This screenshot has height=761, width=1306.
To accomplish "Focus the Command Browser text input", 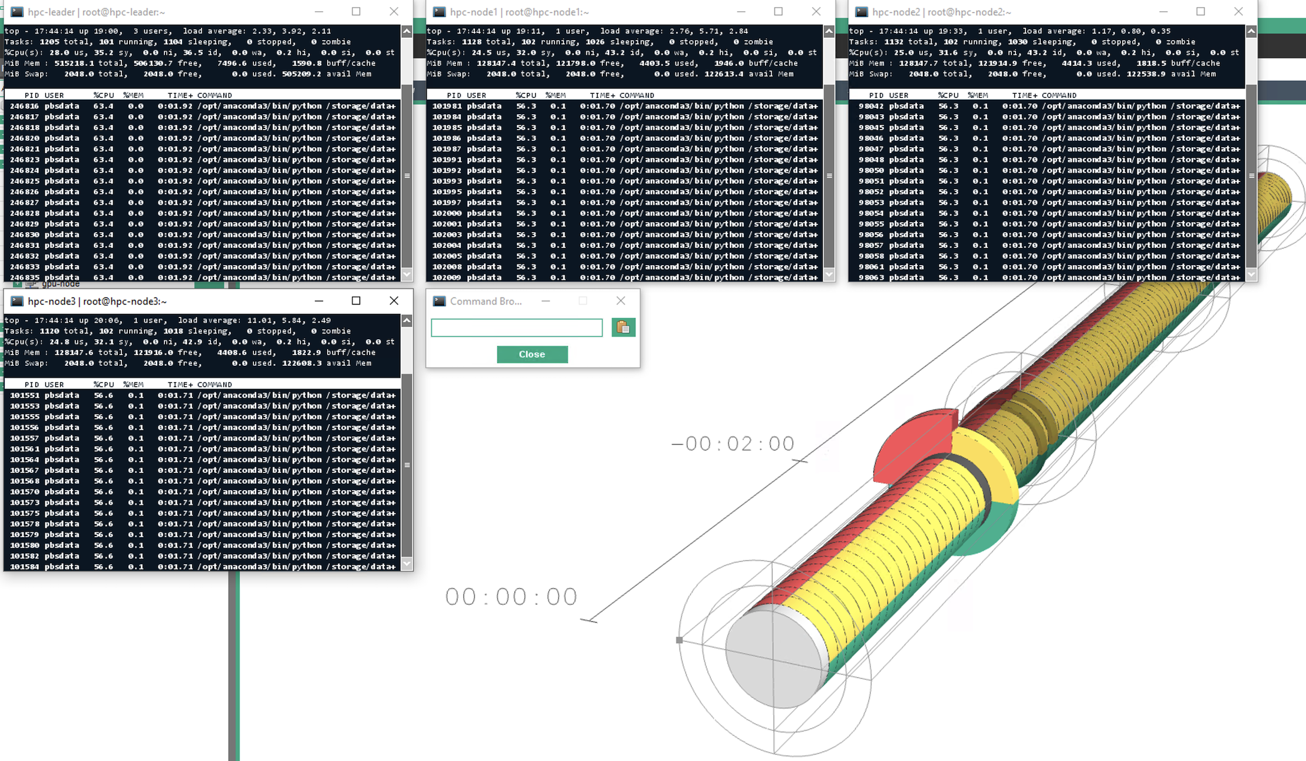I will tap(516, 327).
